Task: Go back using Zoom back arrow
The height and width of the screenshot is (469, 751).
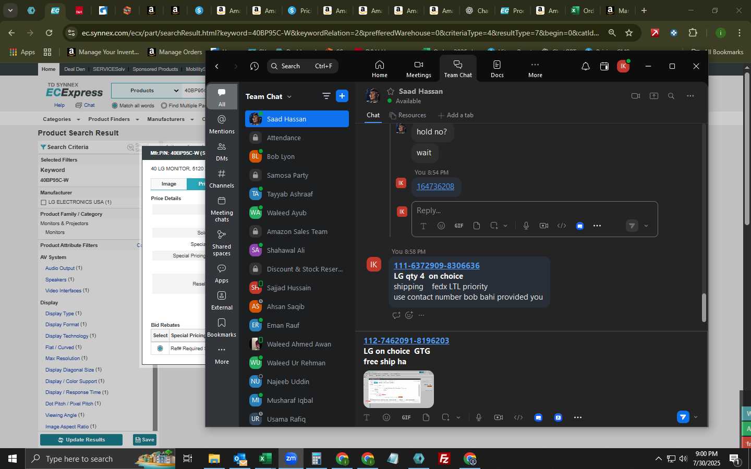Action: [x=217, y=66]
